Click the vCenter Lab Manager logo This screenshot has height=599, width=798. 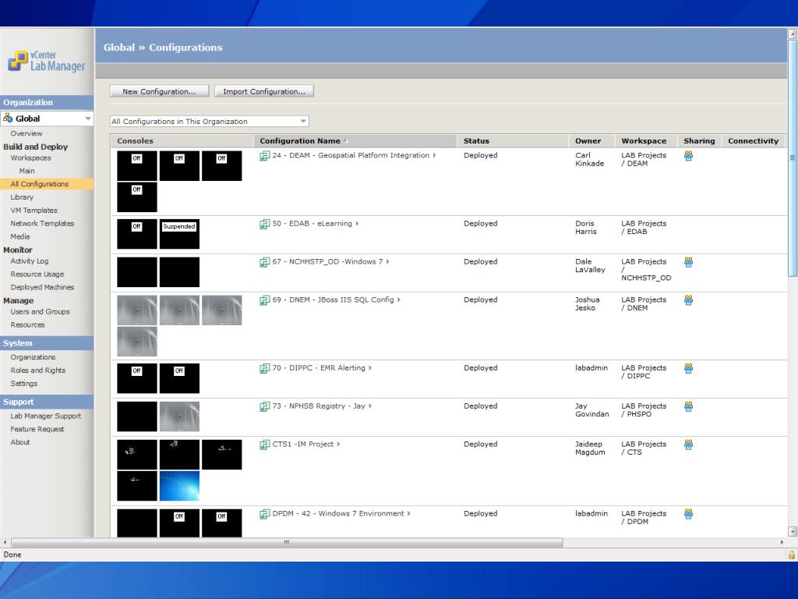(x=46, y=62)
